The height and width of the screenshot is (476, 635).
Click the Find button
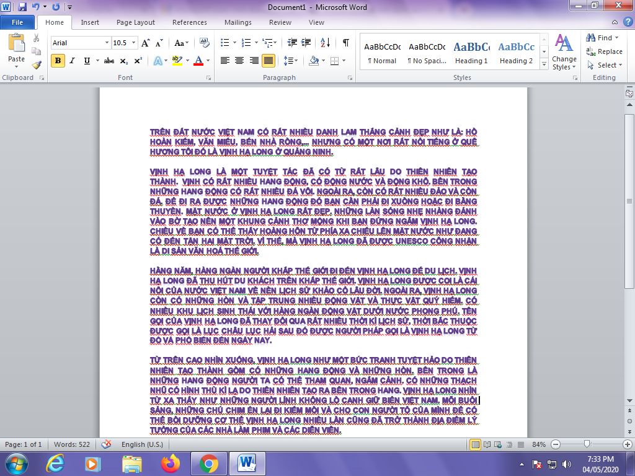pyautogui.click(x=602, y=38)
